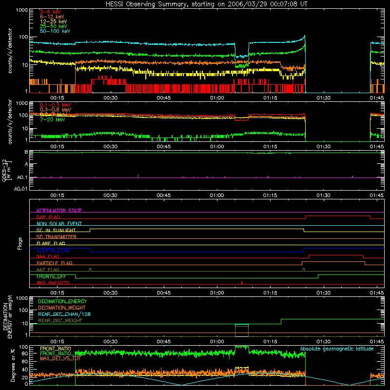Select the ECLIPSE_FLAG label

53,250
